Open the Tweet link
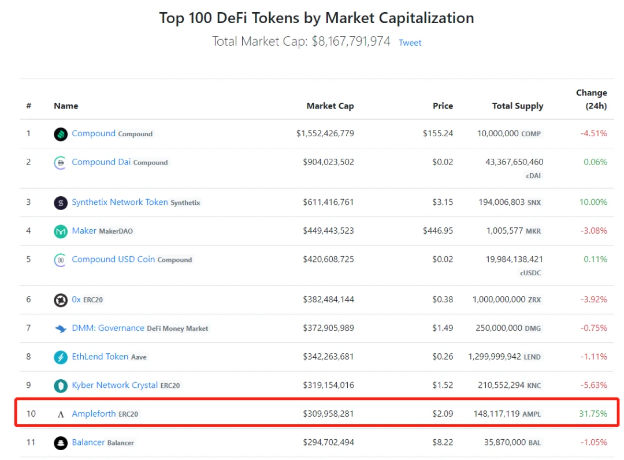The image size is (624, 460). click(x=410, y=43)
